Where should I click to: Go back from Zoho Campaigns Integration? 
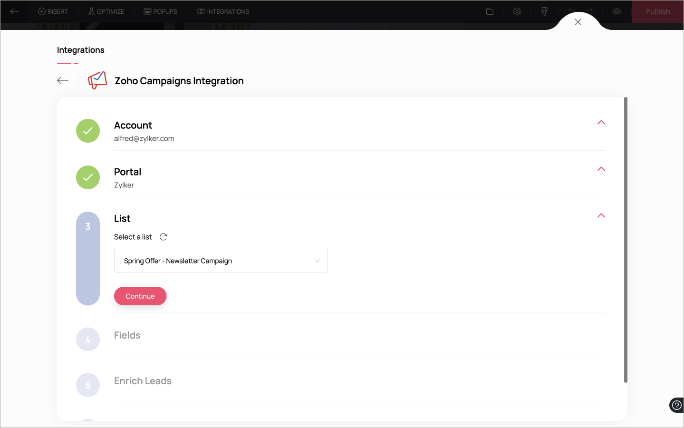[x=63, y=80]
